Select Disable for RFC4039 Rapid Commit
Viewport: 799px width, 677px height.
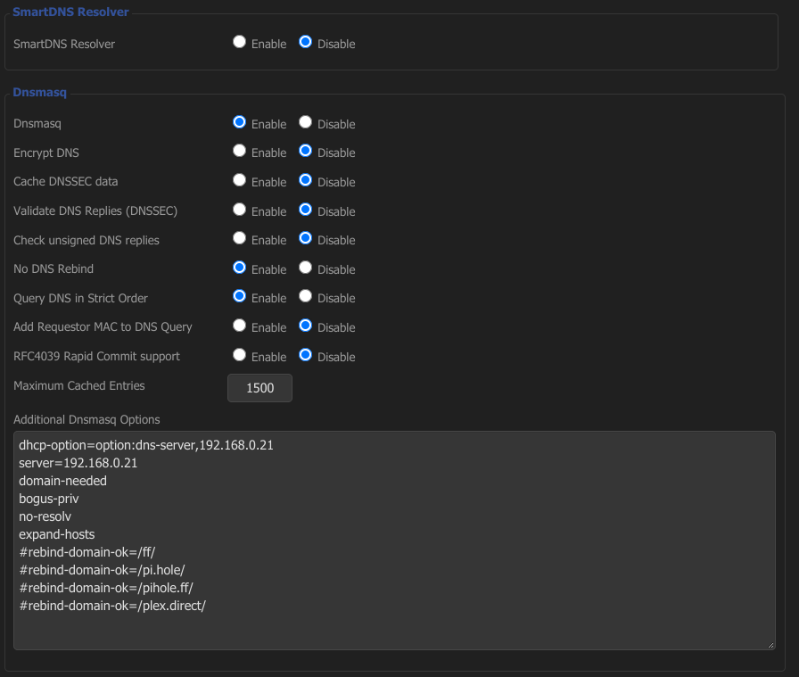point(305,355)
